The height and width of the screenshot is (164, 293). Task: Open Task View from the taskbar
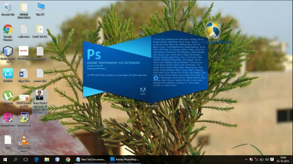26,159
